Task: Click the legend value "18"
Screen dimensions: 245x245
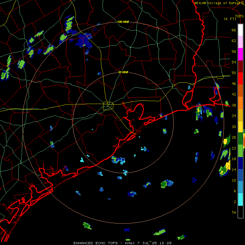Action: [x=234, y=159]
